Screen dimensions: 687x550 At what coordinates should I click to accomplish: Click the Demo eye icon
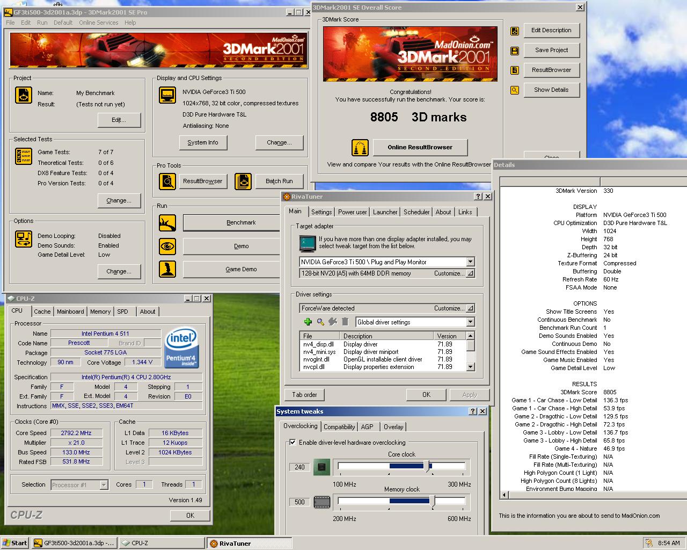pos(167,247)
